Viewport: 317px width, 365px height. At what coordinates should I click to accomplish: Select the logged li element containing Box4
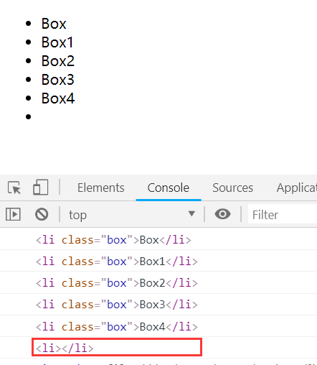click(x=117, y=327)
